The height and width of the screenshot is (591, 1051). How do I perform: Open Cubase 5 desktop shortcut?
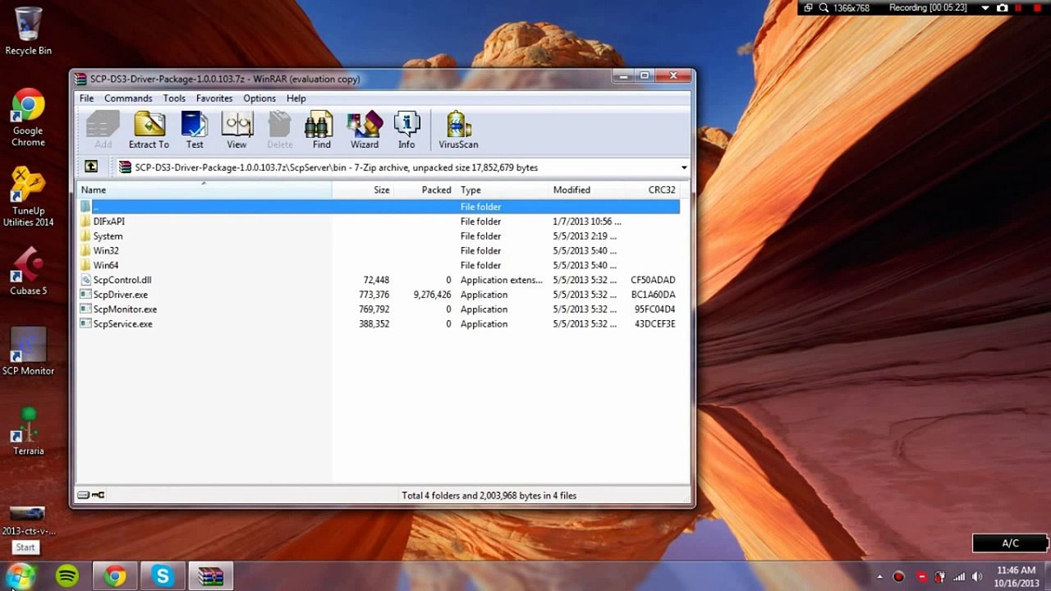tap(28, 272)
